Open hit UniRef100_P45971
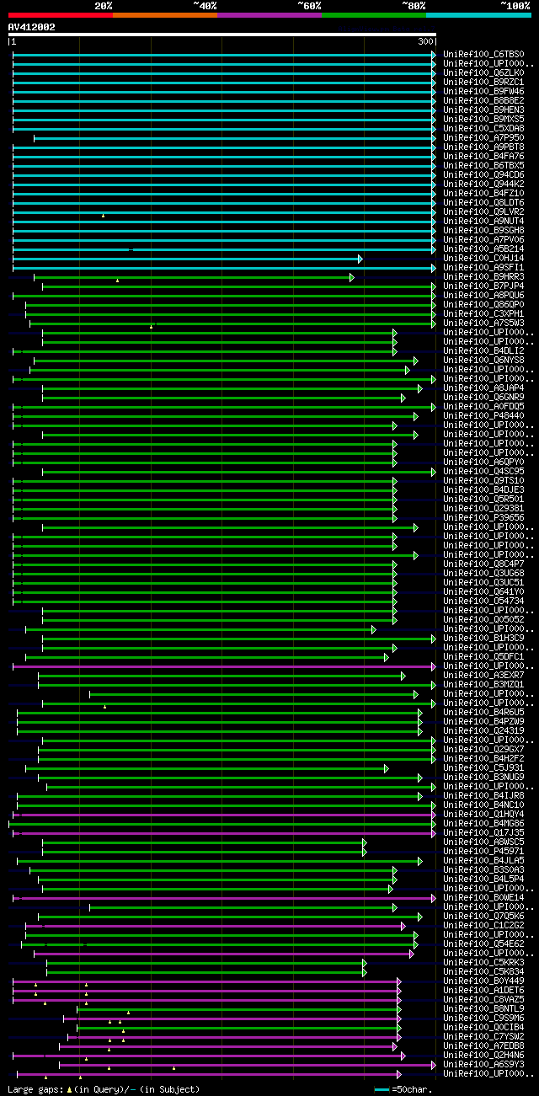Screen dimensions: 539x1096 (483, 852)
